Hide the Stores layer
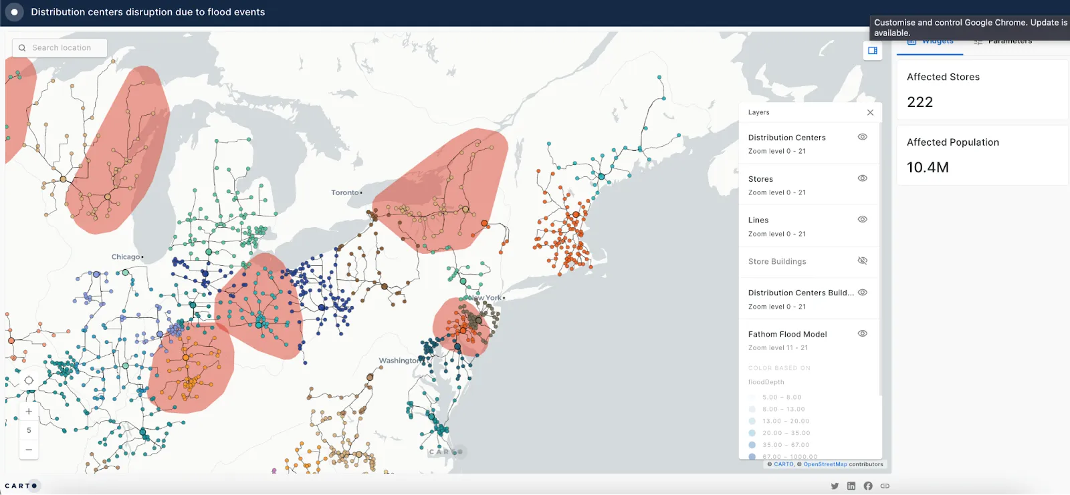Image resolution: width=1070 pixels, height=495 pixels. 862,178
